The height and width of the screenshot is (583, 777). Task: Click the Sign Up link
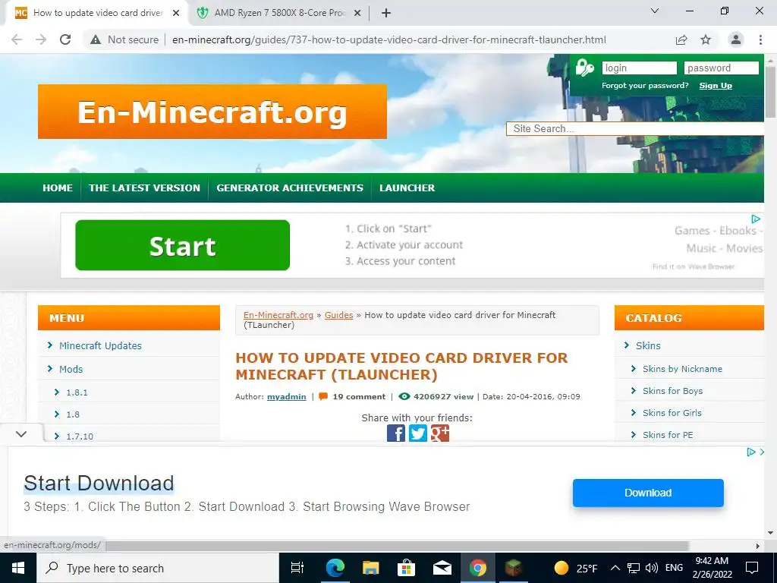[716, 86]
